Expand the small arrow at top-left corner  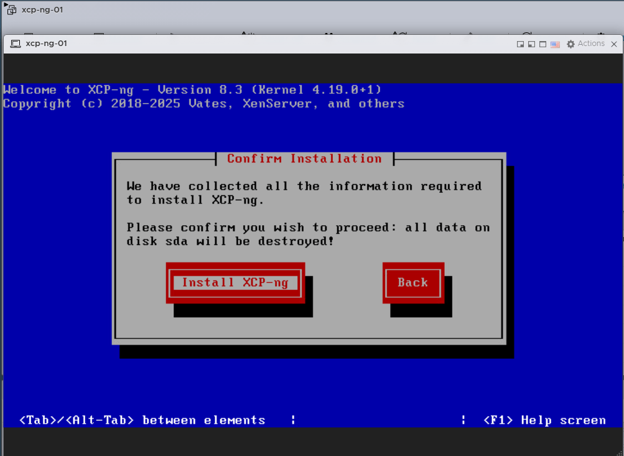tap(4, 4)
